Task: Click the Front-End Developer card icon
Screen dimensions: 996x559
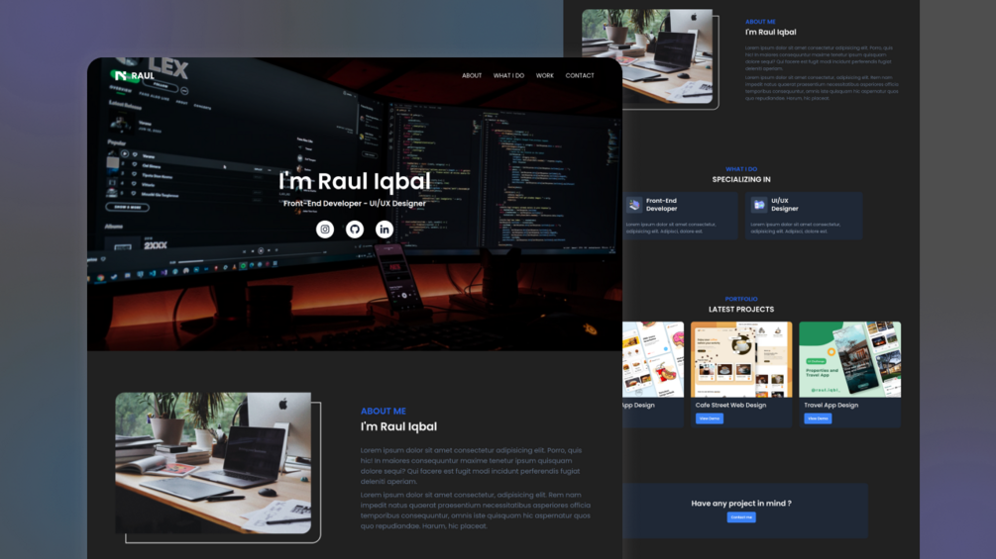Action: (634, 205)
